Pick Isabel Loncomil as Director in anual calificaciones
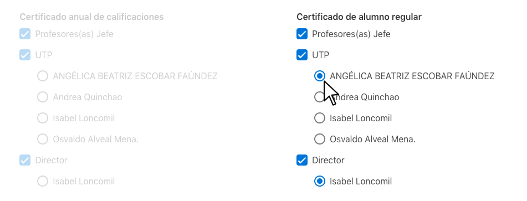This screenshot has height=201, width=527. point(43,182)
